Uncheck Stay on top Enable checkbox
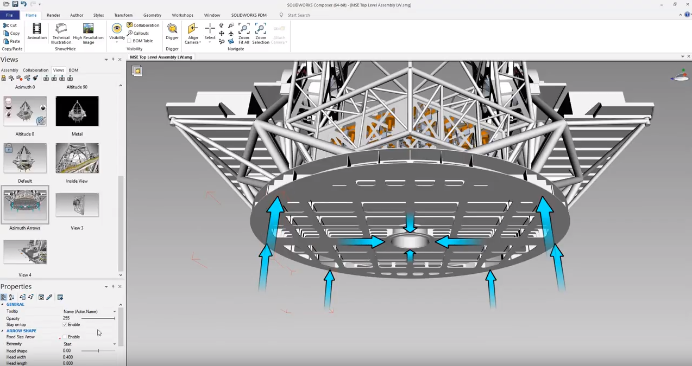 pyautogui.click(x=65, y=325)
